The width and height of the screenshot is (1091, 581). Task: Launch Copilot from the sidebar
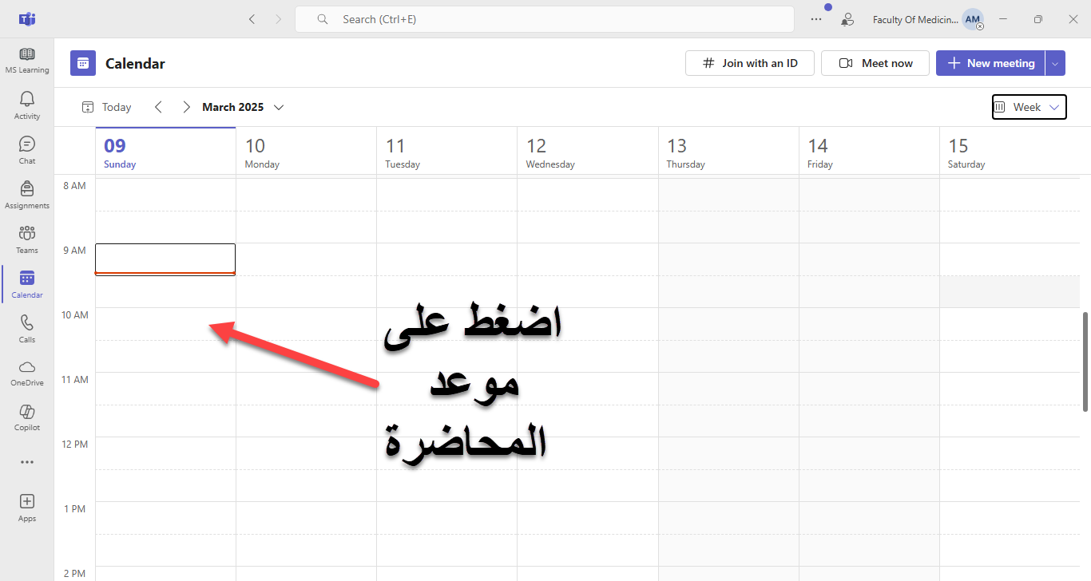(27, 417)
